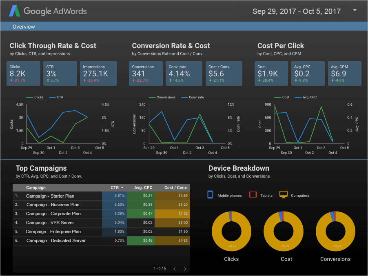Open the date range dropdown arrow
Screen dimensions: 368x276
click(x=355, y=10)
